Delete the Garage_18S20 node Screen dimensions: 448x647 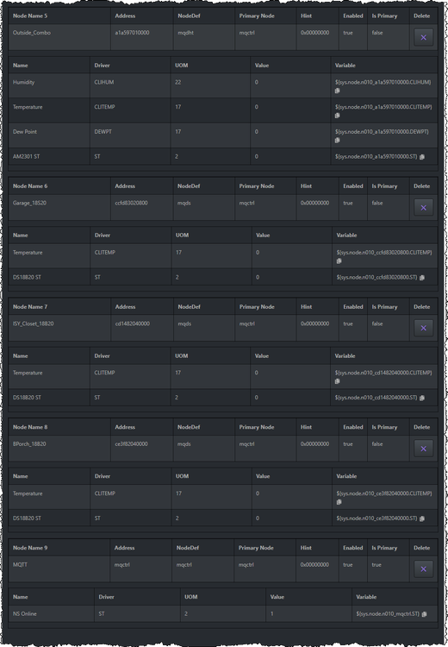tap(423, 208)
